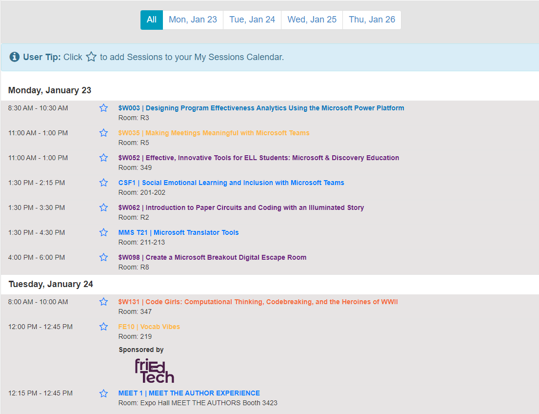This screenshot has height=414, width=539.
Task: Open $W052 Effective, Innovative Tools link
Action: point(259,158)
